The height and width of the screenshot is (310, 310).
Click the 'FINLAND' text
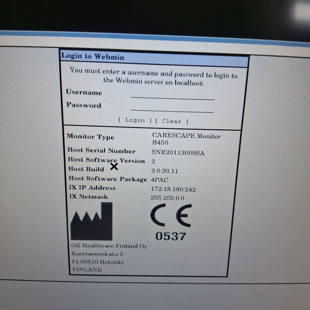87,269
